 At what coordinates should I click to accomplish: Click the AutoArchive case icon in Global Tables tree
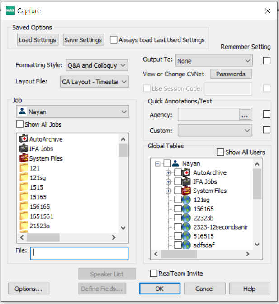click(x=186, y=172)
